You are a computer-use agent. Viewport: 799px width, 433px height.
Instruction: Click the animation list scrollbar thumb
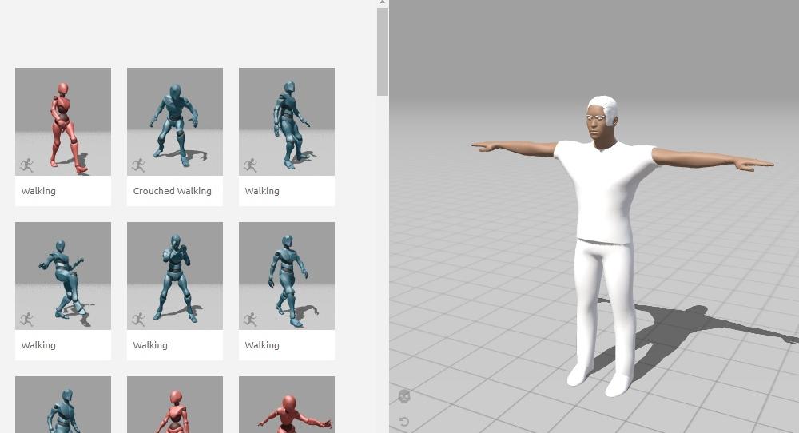[x=382, y=52]
